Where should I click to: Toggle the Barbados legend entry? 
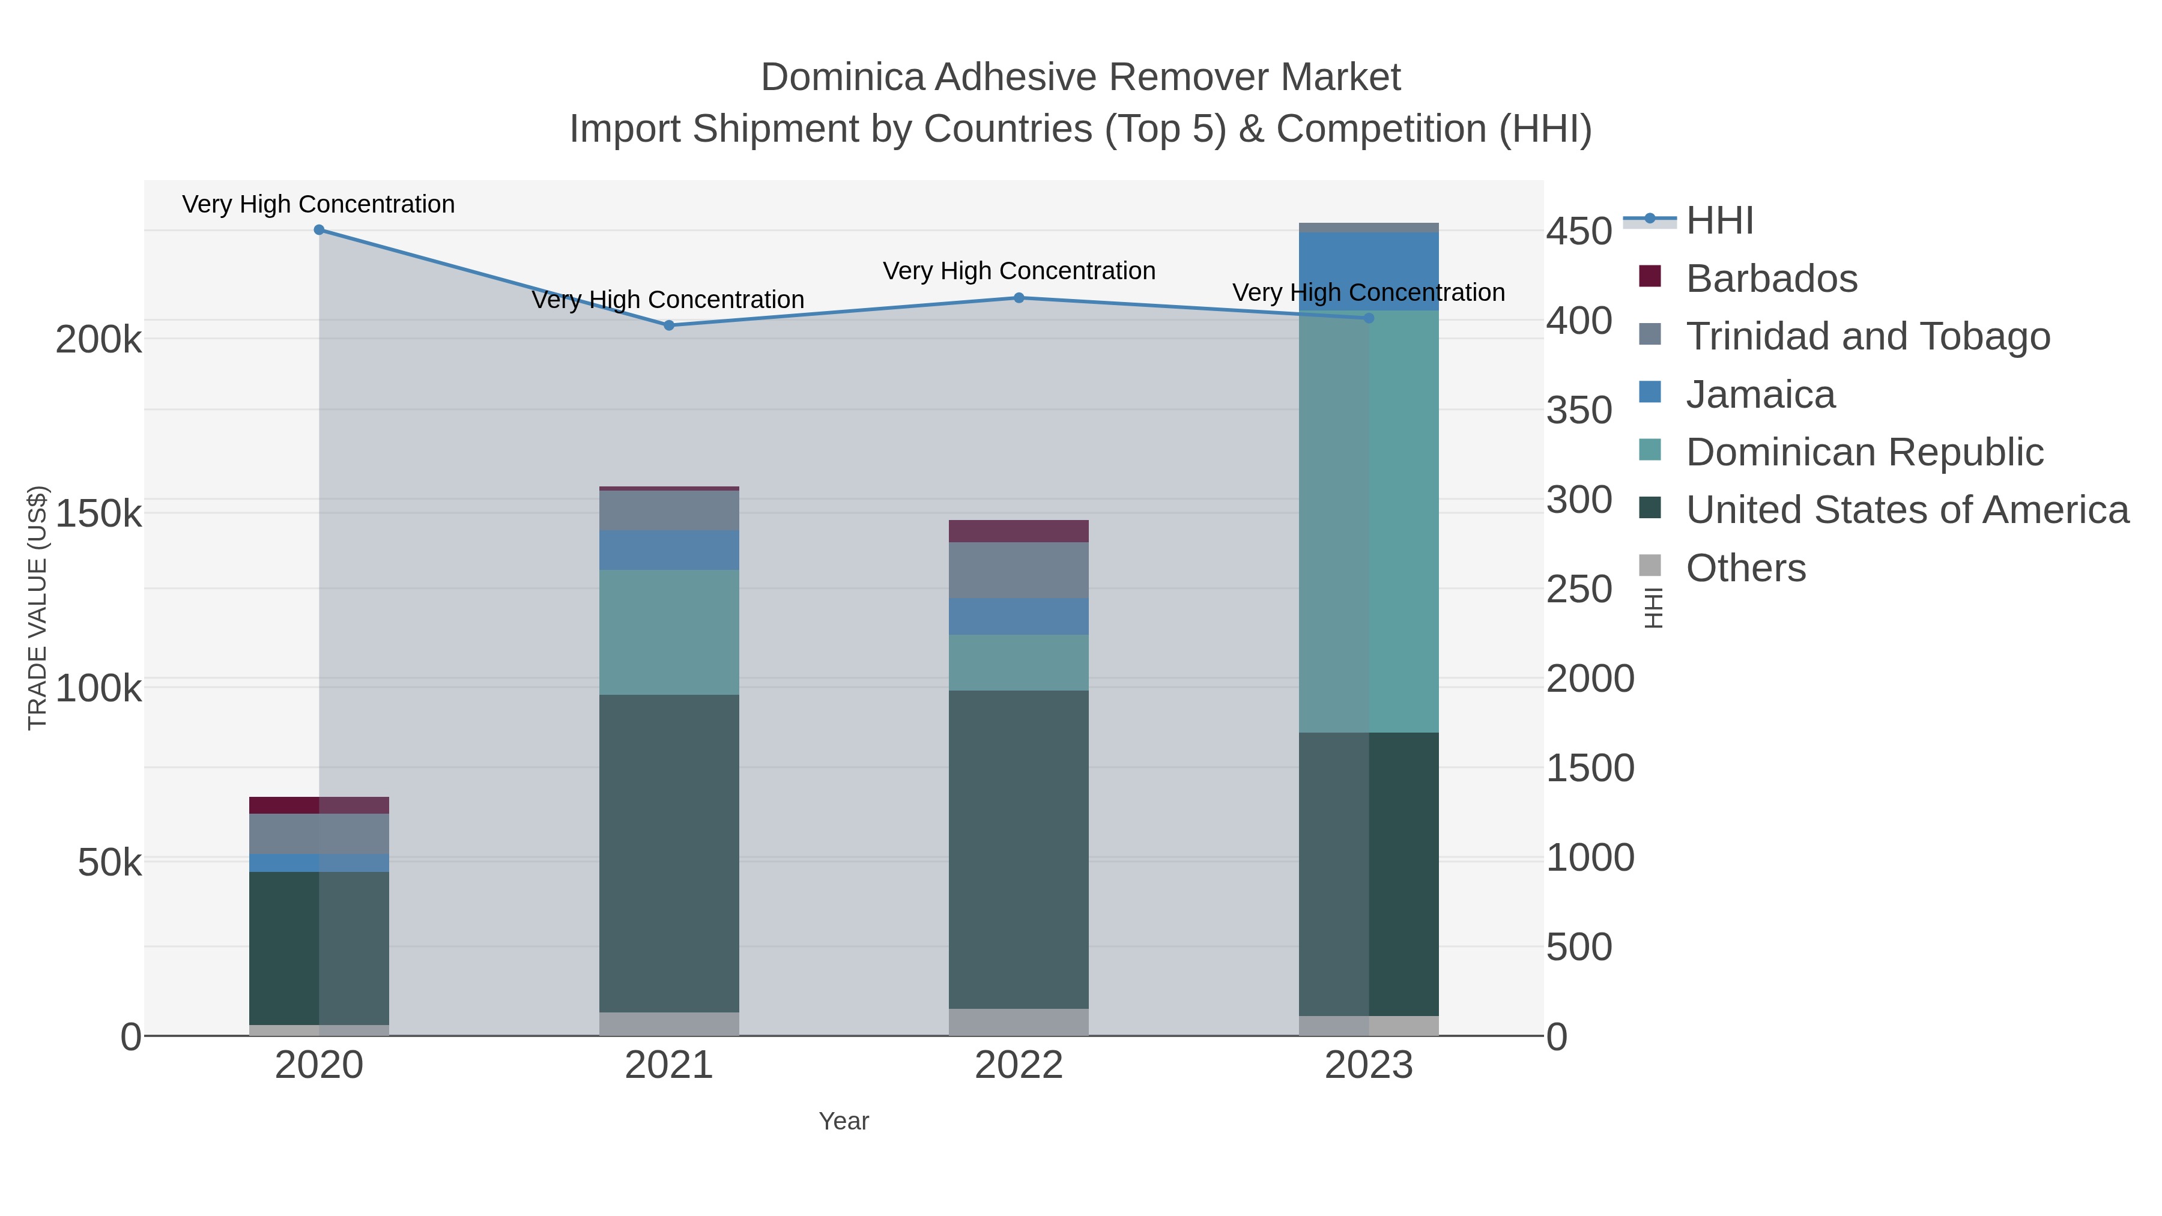(x=1748, y=279)
